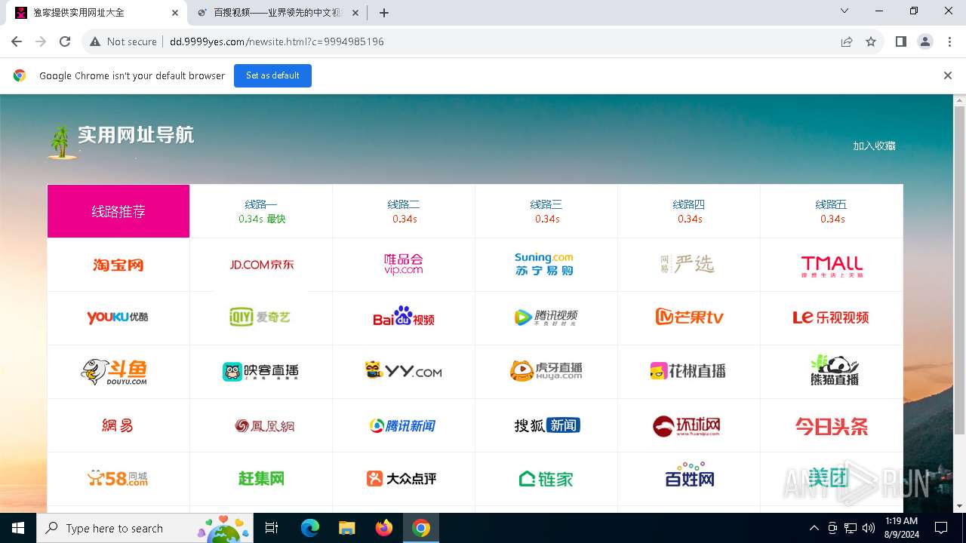Select the 线路推荐 tab

click(x=118, y=211)
